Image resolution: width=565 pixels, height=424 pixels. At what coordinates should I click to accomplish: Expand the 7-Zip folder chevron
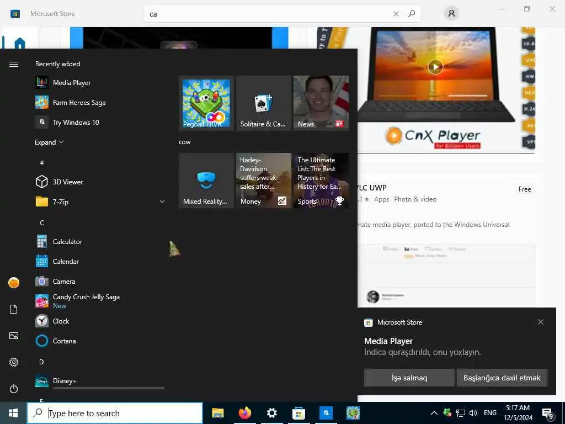pyautogui.click(x=162, y=202)
